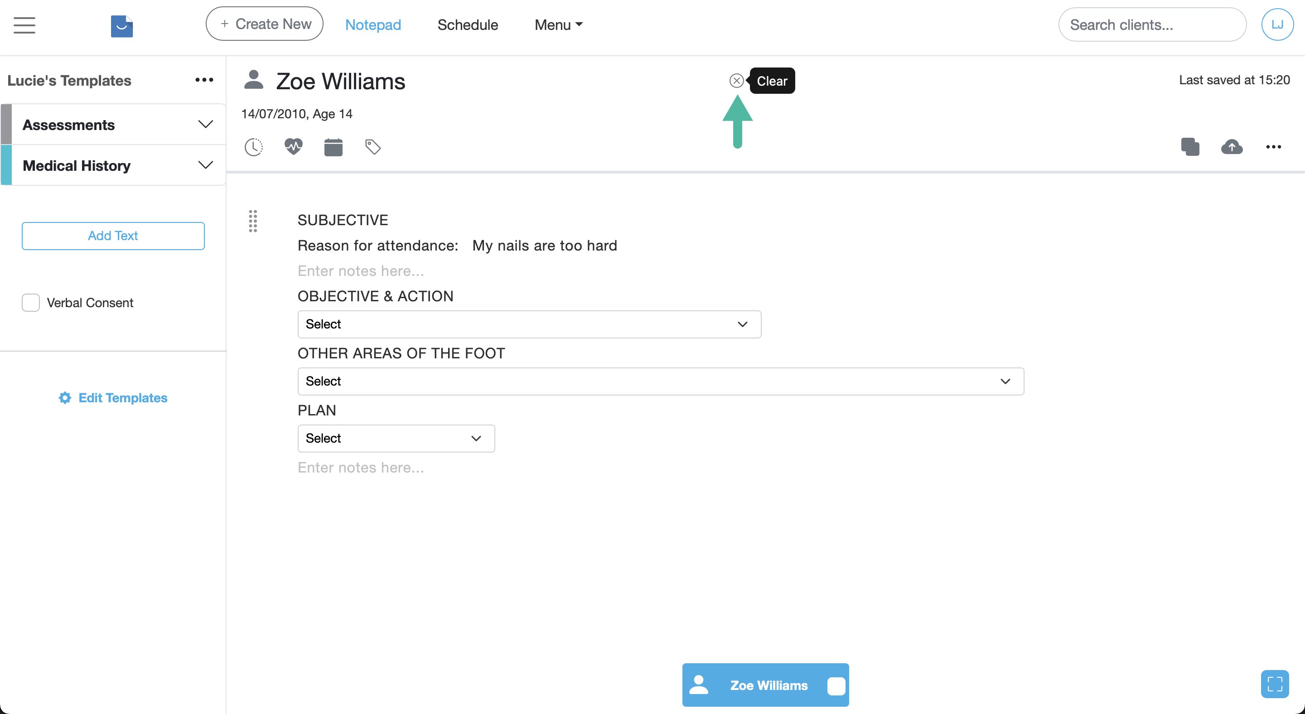Click the notes field under PLAN
This screenshot has height=714, width=1305.
(361, 468)
